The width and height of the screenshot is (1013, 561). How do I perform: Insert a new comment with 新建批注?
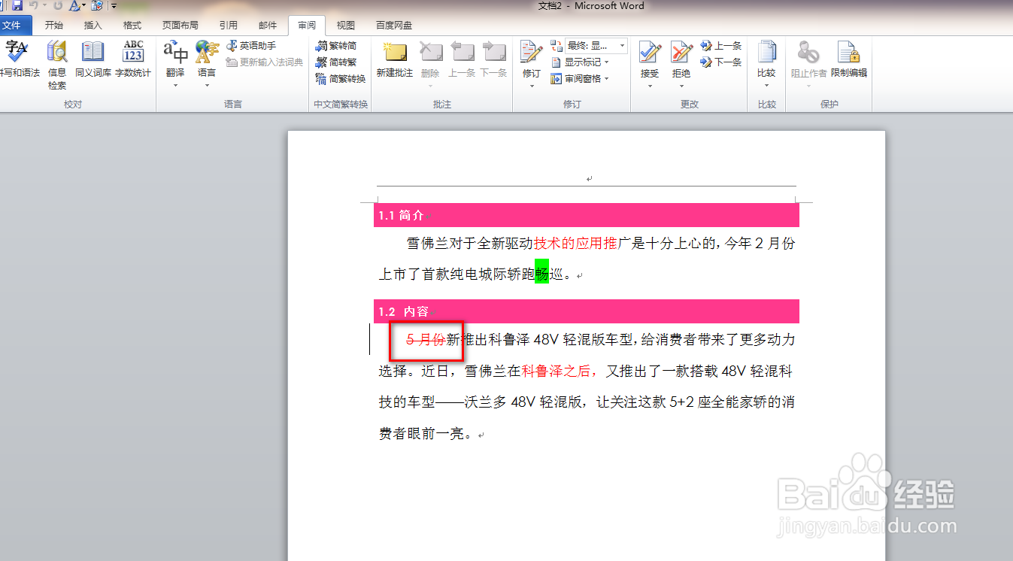pos(395,60)
